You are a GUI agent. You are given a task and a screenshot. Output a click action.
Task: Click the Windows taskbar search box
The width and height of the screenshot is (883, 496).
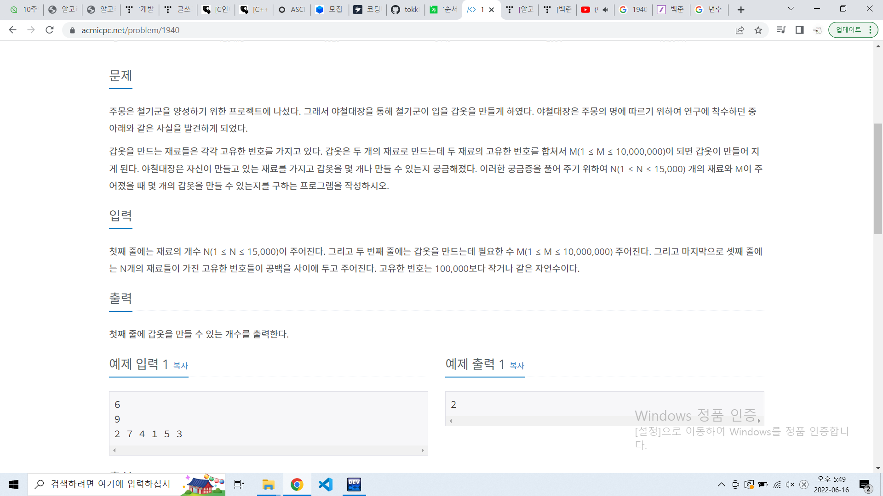[x=127, y=485]
